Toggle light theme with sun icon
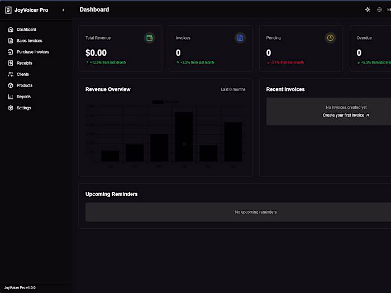The width and height of the screenshot is (391, 293). coord(368,9)
